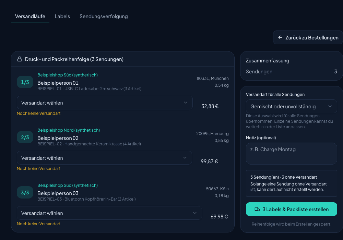Viewport: 343px width, 240px height.
Task: Open Versandart wählen dropdown for Beispielperson 01
Action: tap(105, 103)
